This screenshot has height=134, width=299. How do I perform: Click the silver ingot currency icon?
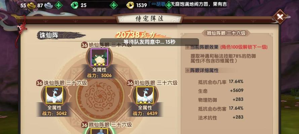[49, 5]
